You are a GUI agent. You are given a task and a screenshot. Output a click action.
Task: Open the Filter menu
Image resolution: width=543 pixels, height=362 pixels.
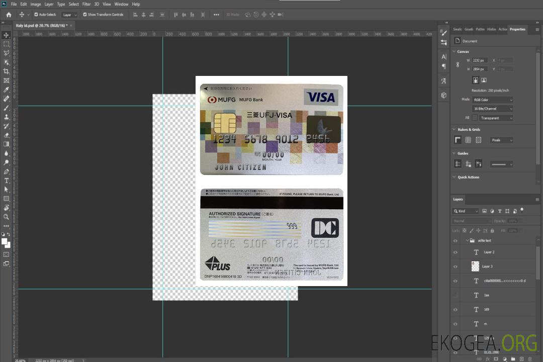coord(86,4)
